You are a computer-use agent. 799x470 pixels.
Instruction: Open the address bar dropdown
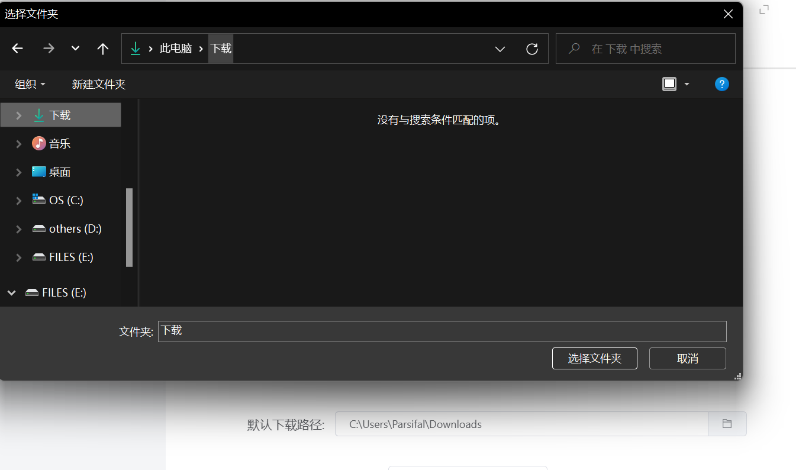500,49
